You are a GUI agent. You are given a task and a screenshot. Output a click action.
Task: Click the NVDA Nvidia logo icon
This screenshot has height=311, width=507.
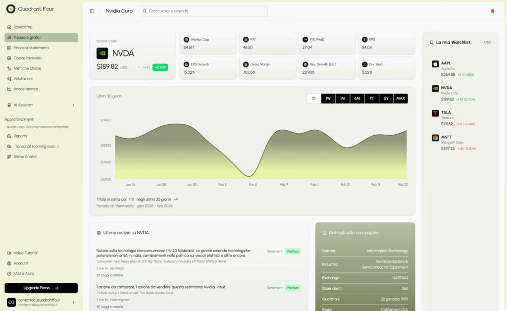click(102, 53)
